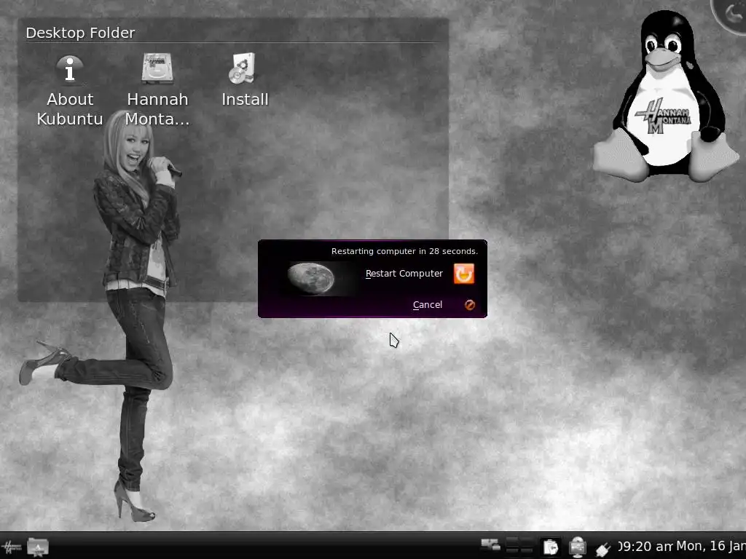The height and width of the screenshot is (559, 746).
Task: Click the show desktop icon in taskbar
Action: pos(490,545)
